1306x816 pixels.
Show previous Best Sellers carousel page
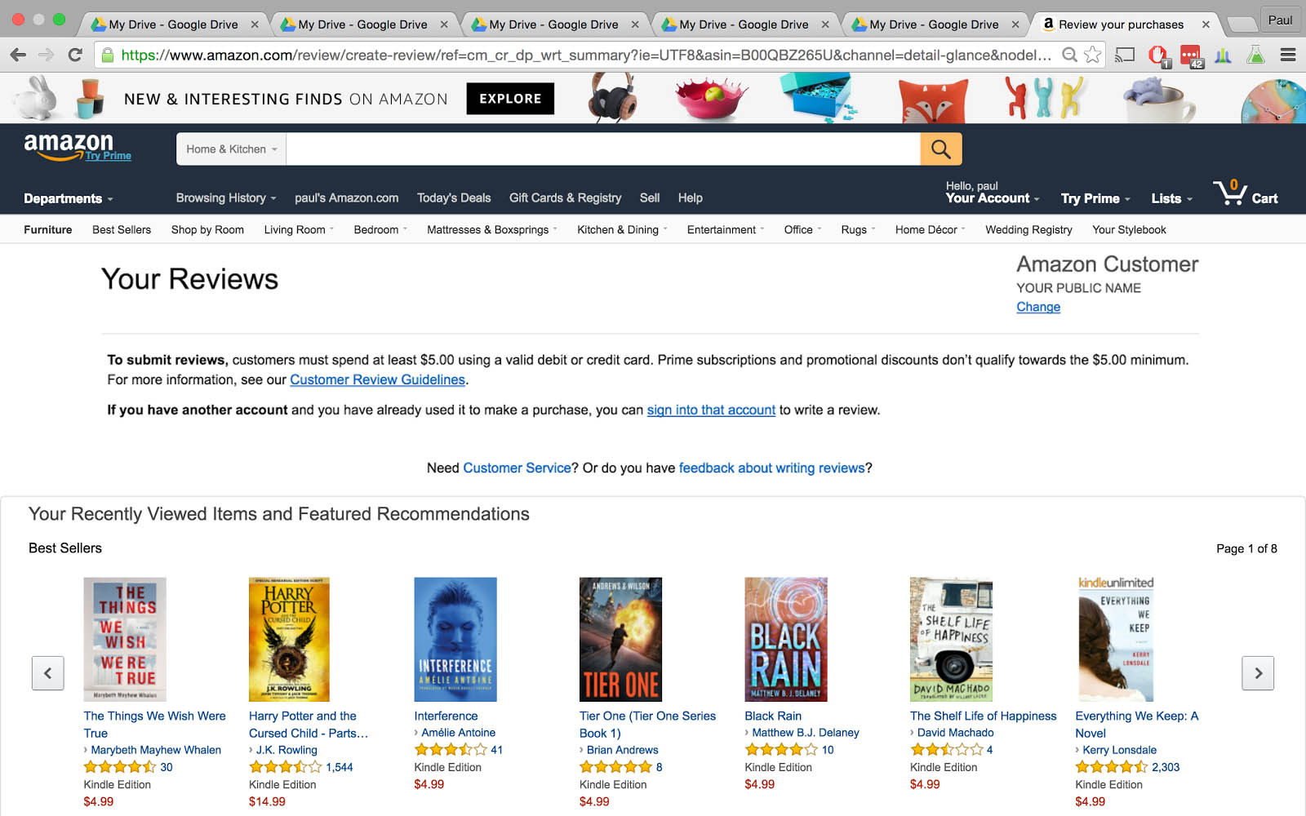[47, 673]
